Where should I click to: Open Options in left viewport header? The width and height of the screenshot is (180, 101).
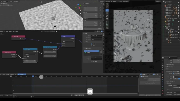point(101,1)
